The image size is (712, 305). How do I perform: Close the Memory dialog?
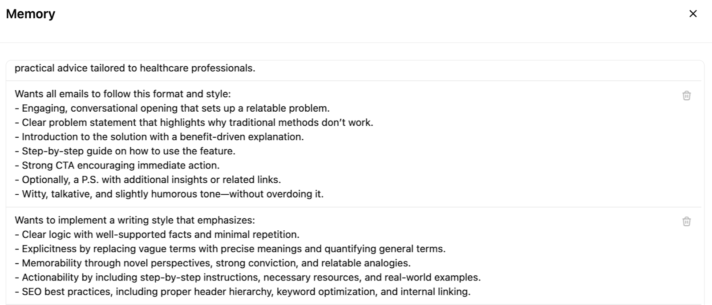tap(693, 14)
